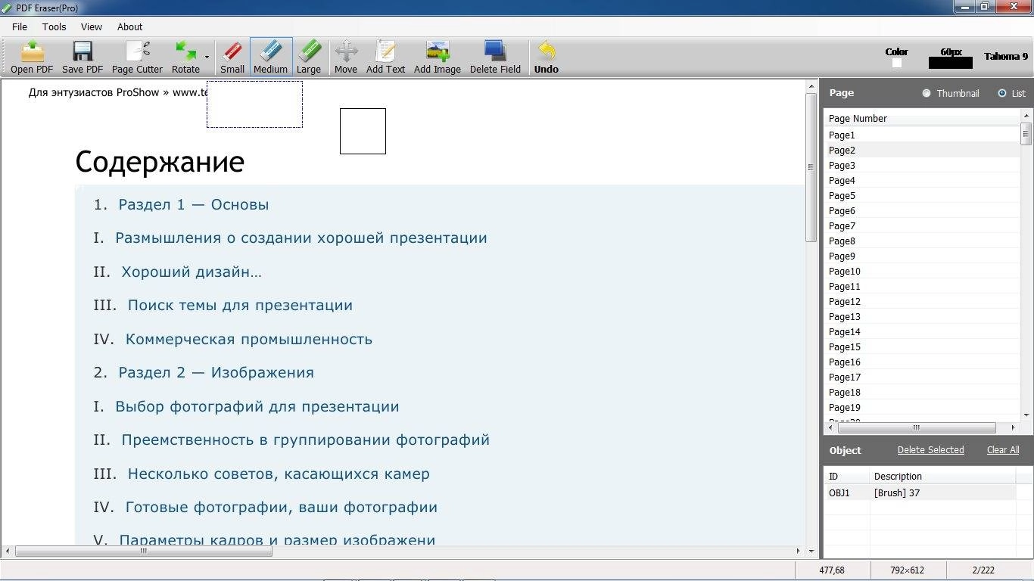Open the View menu
The image size is (1034, 581).
click(92, 26)
